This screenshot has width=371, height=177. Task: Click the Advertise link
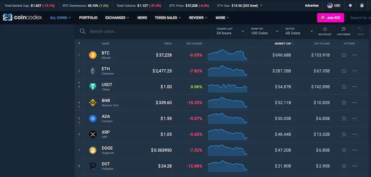[x=312, y=5]
